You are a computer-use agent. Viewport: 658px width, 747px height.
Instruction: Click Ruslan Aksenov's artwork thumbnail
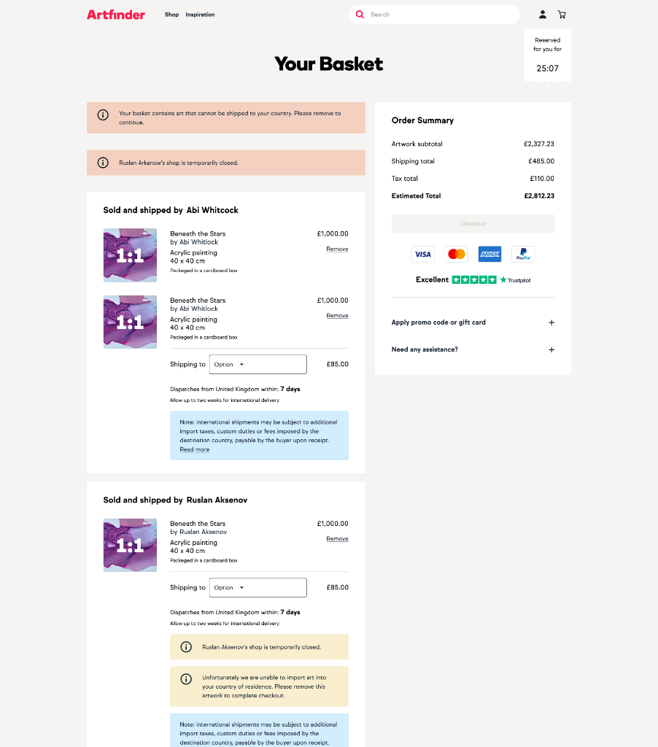pyautogui.click(x=130, y=545)
